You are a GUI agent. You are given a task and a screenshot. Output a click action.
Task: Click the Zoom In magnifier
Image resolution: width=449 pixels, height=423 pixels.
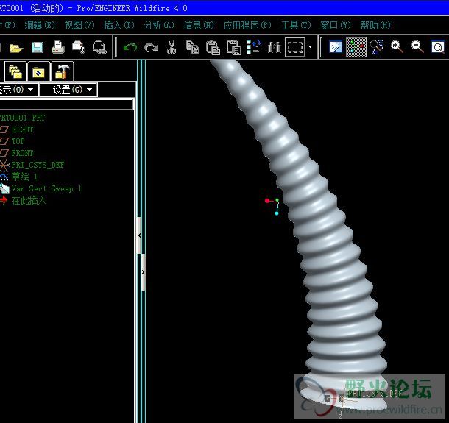[397, 47]
